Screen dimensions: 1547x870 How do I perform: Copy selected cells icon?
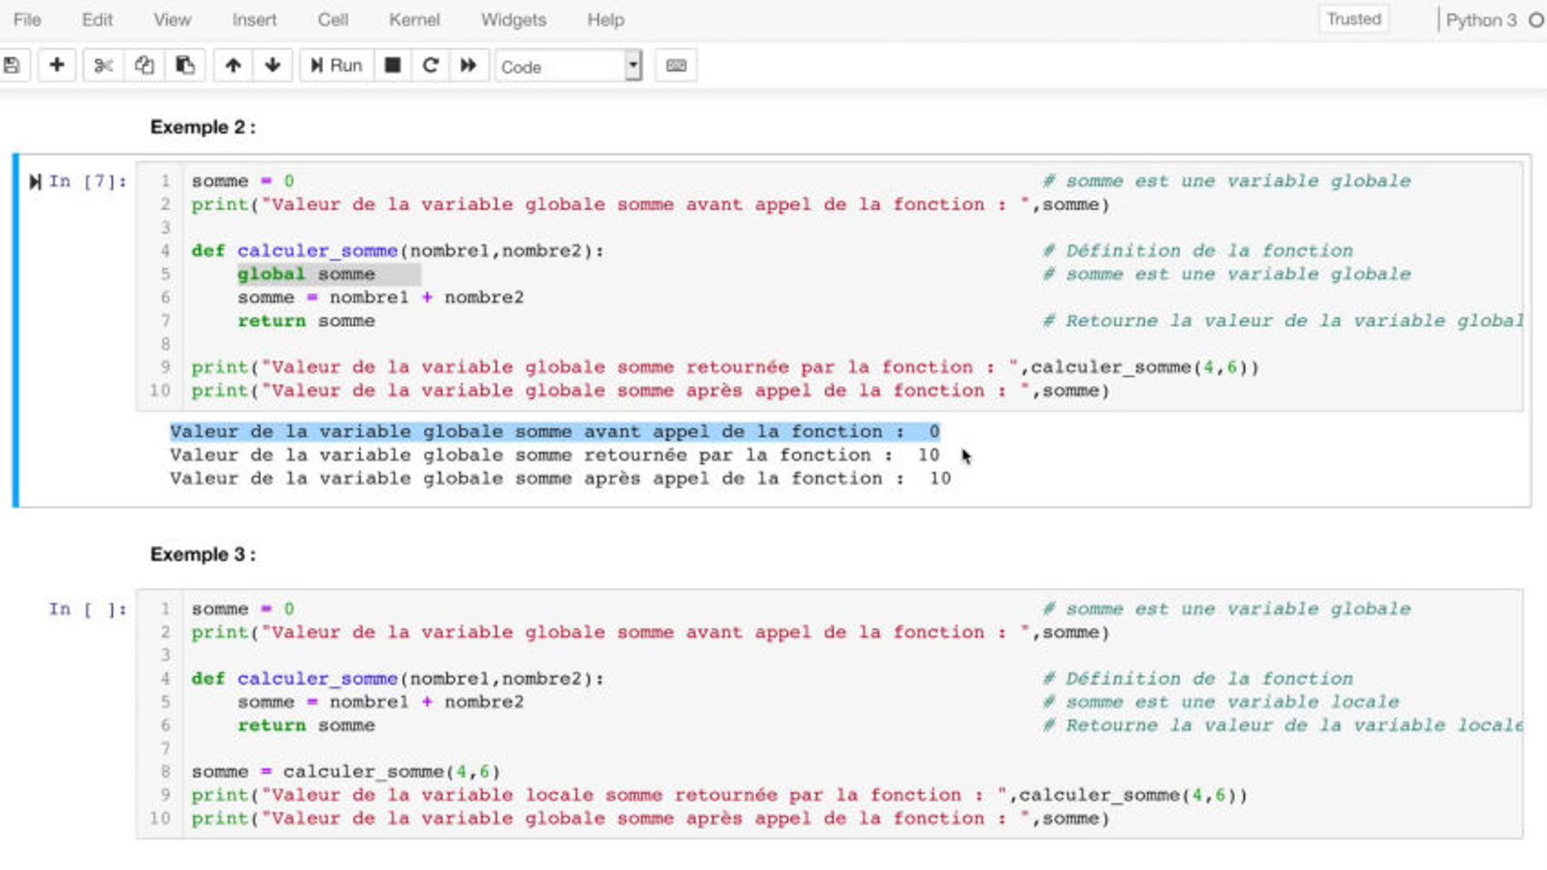pos(144,65)
